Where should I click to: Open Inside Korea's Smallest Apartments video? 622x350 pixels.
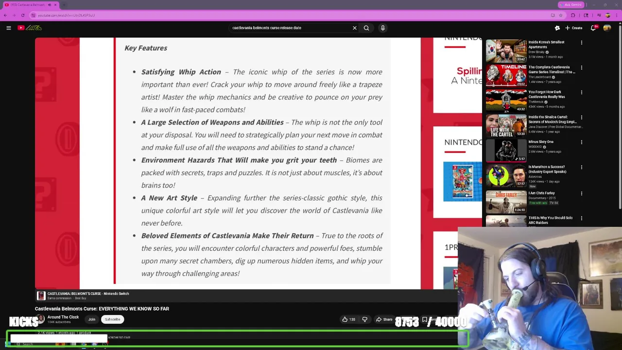[x=546, y=44]
